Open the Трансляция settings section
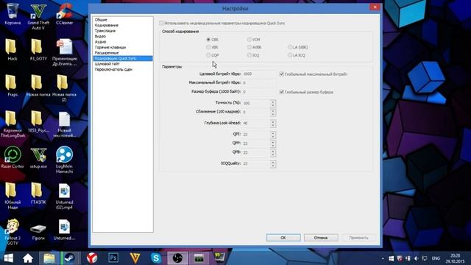471x265 pixels. (105, 31)
